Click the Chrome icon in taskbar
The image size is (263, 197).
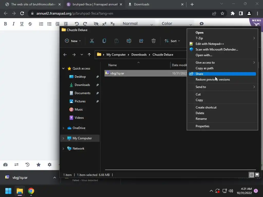coord(31,191)
